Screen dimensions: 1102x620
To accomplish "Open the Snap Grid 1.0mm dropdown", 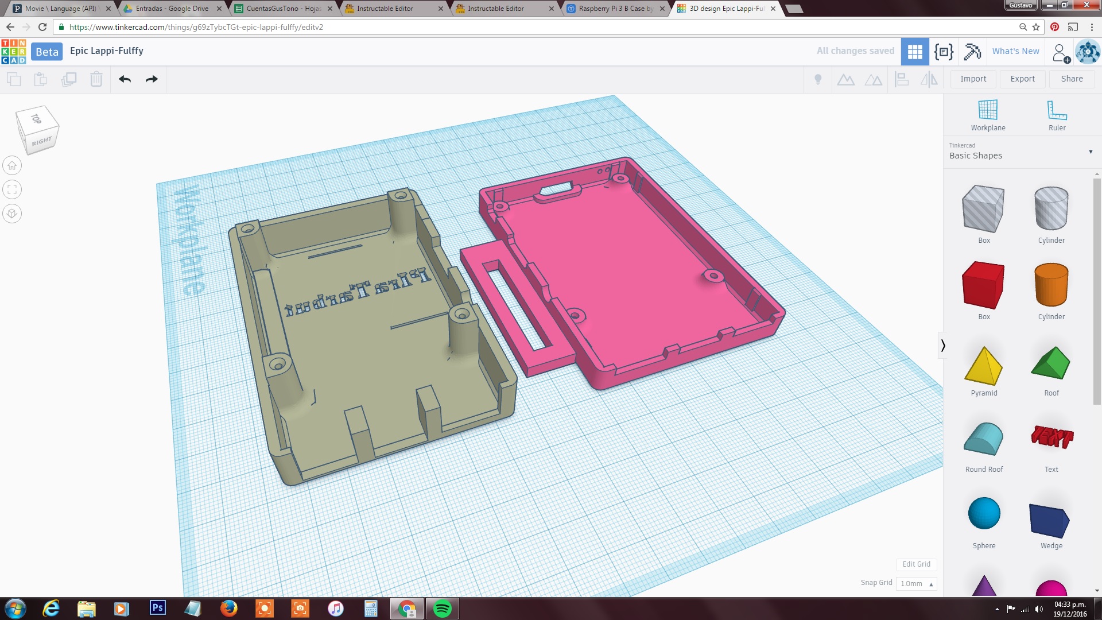I will 916,583.
